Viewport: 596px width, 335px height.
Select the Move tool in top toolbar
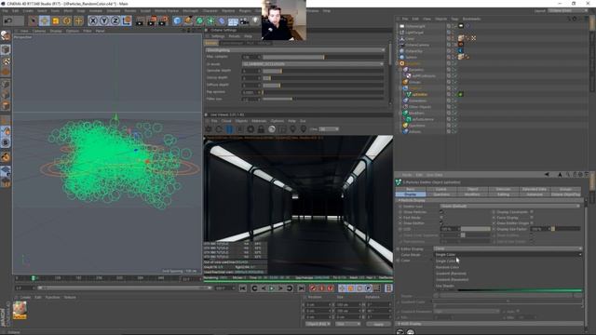tap(44, 20)
